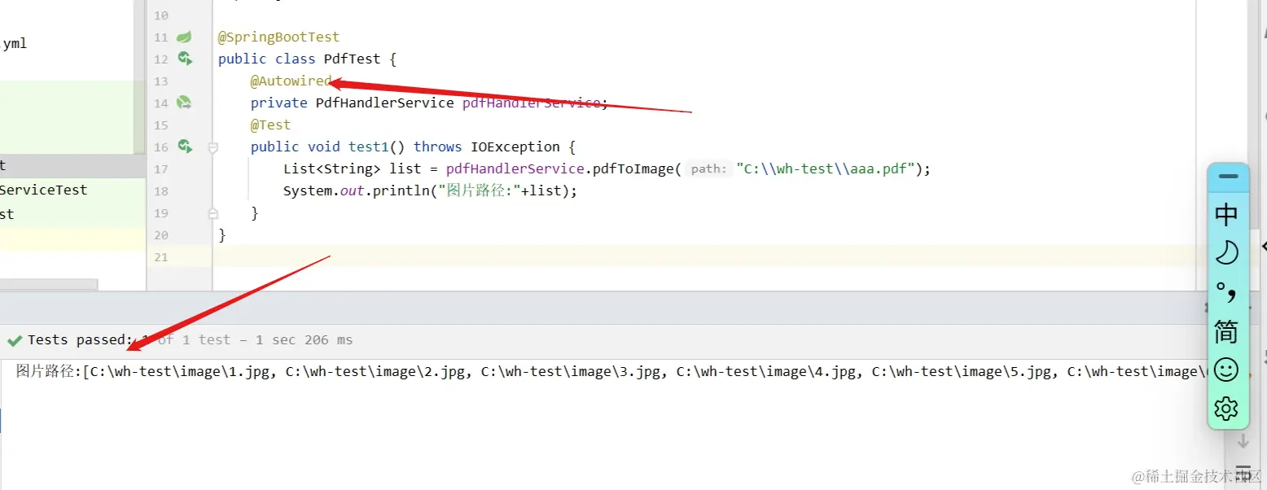Toggle 中 Chinese/English input mode
The width and height of the screenshot is (1267, 490).
pos(1226,215)
